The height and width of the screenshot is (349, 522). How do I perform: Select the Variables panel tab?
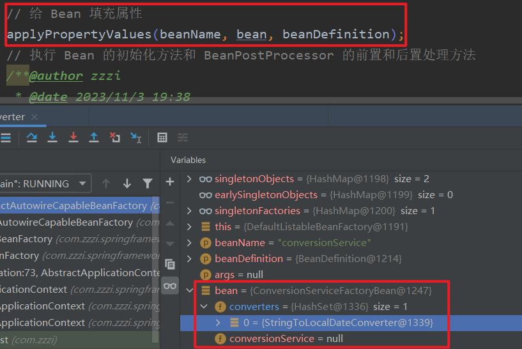188,159
